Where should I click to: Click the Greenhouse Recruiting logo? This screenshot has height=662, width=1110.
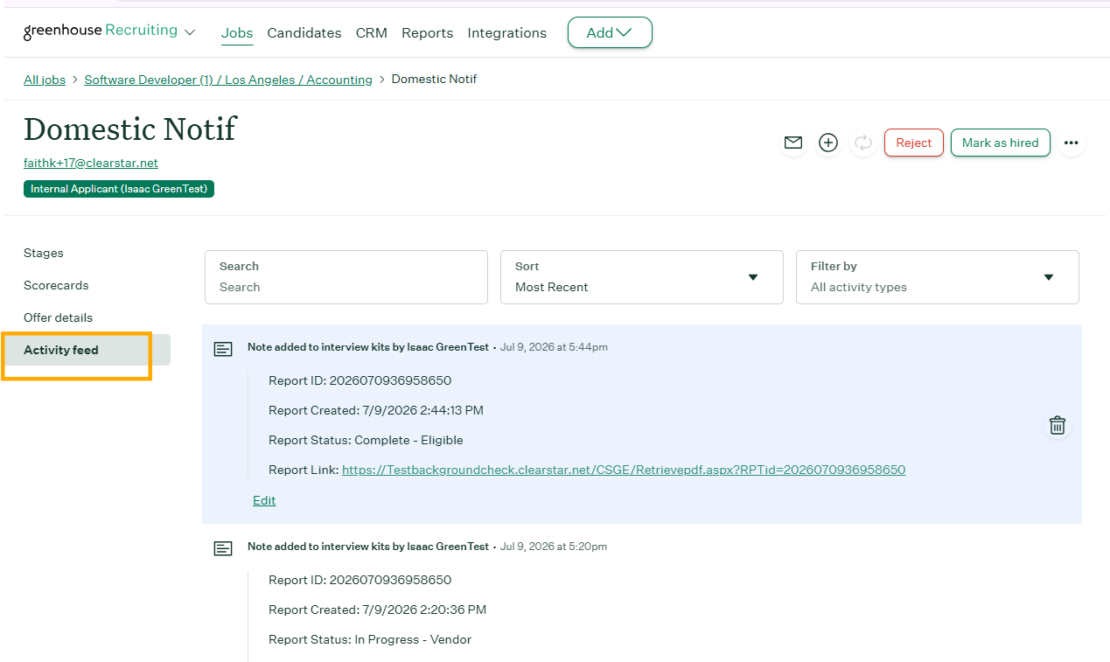(101, 31)
